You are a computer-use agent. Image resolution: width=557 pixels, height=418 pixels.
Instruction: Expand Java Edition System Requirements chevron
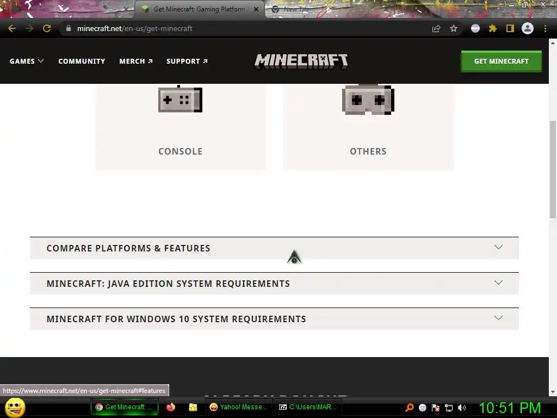(x=498, y=282)
